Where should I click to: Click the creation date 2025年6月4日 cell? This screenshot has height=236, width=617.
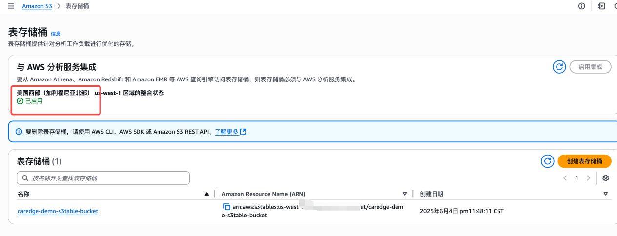461,211
